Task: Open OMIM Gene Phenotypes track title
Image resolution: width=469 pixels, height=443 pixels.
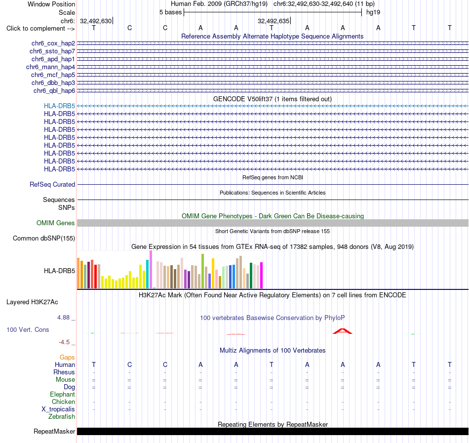Action: (x=273, y=216)
